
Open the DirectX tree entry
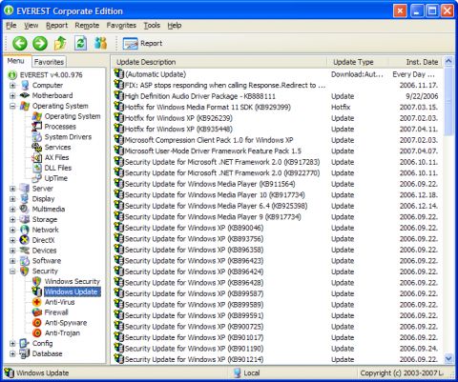coord(43,240)
